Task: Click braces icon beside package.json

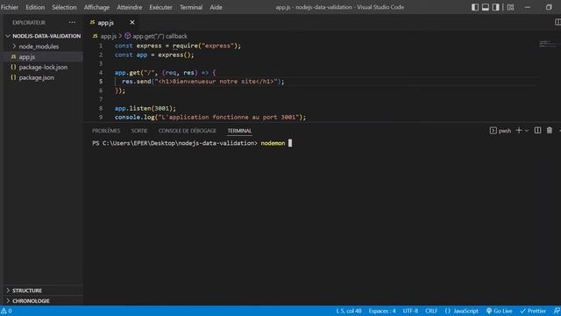Action: [x=13, y=77]
